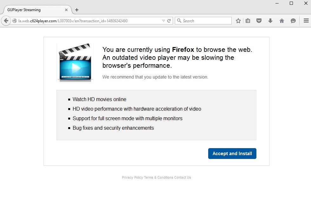
Task: Click the video player clapperboard image
Action: (x=75, y=63)
